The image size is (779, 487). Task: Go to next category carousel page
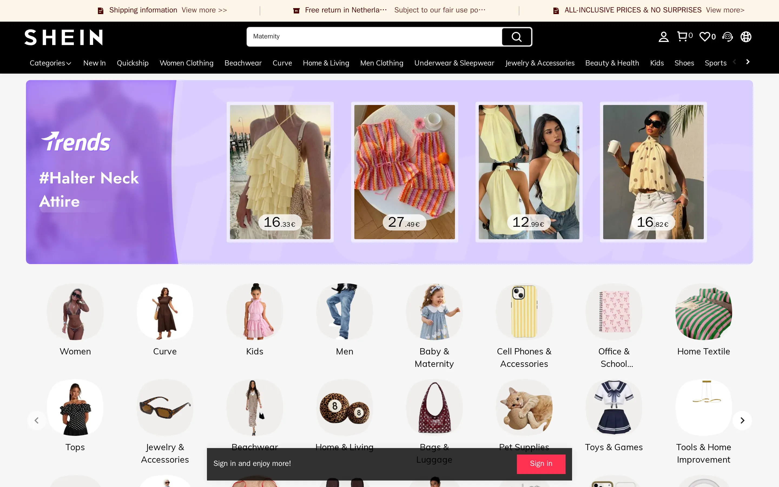742,420
